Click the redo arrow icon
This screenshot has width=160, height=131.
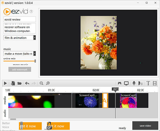coord(34,83)
